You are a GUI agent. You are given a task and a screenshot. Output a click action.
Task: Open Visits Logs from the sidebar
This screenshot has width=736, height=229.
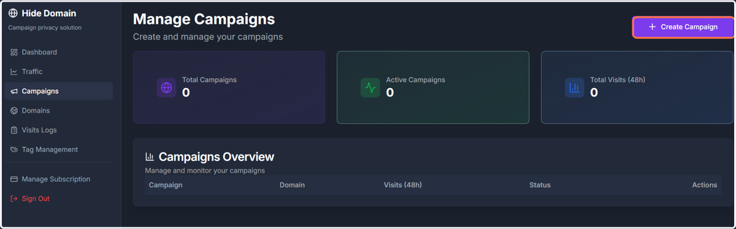(58, 130)
